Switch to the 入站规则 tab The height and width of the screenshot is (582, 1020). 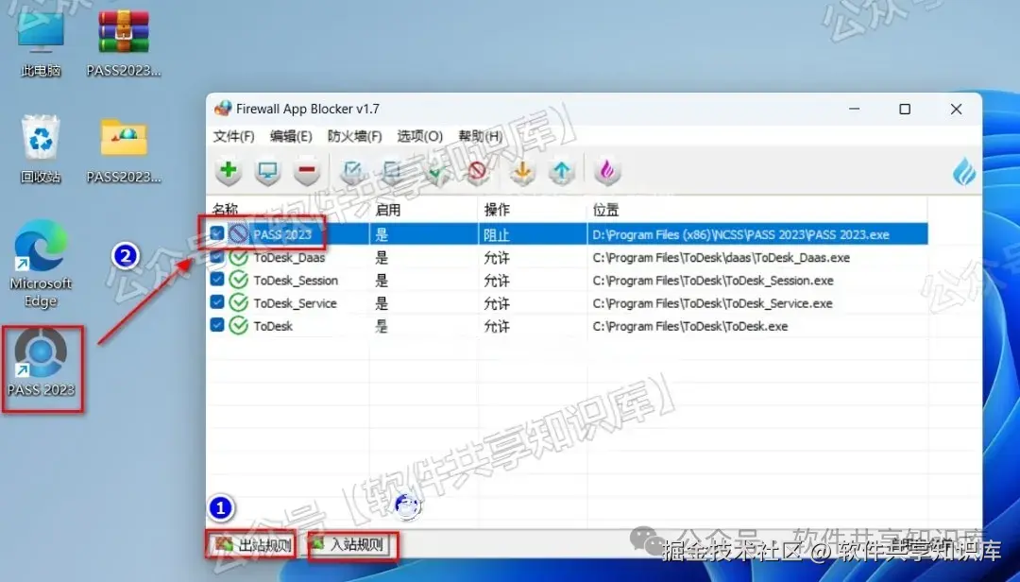pyautogui.click(x=349, y=545)
